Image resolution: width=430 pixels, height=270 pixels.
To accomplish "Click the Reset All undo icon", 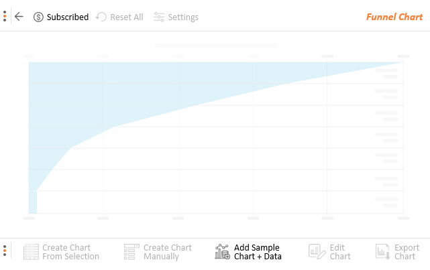I will pos(101,17).
